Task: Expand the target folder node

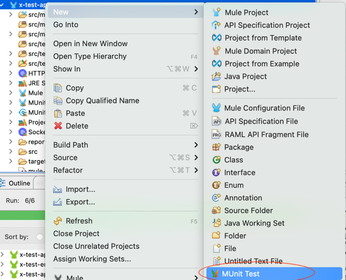Action: pos(11,161)
